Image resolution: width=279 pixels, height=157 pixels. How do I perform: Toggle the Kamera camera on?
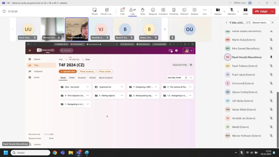[x=218, y=11]
